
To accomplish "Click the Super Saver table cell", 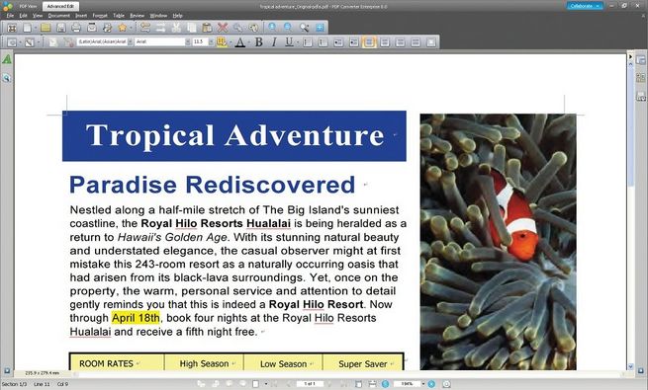I will [362, 363].
